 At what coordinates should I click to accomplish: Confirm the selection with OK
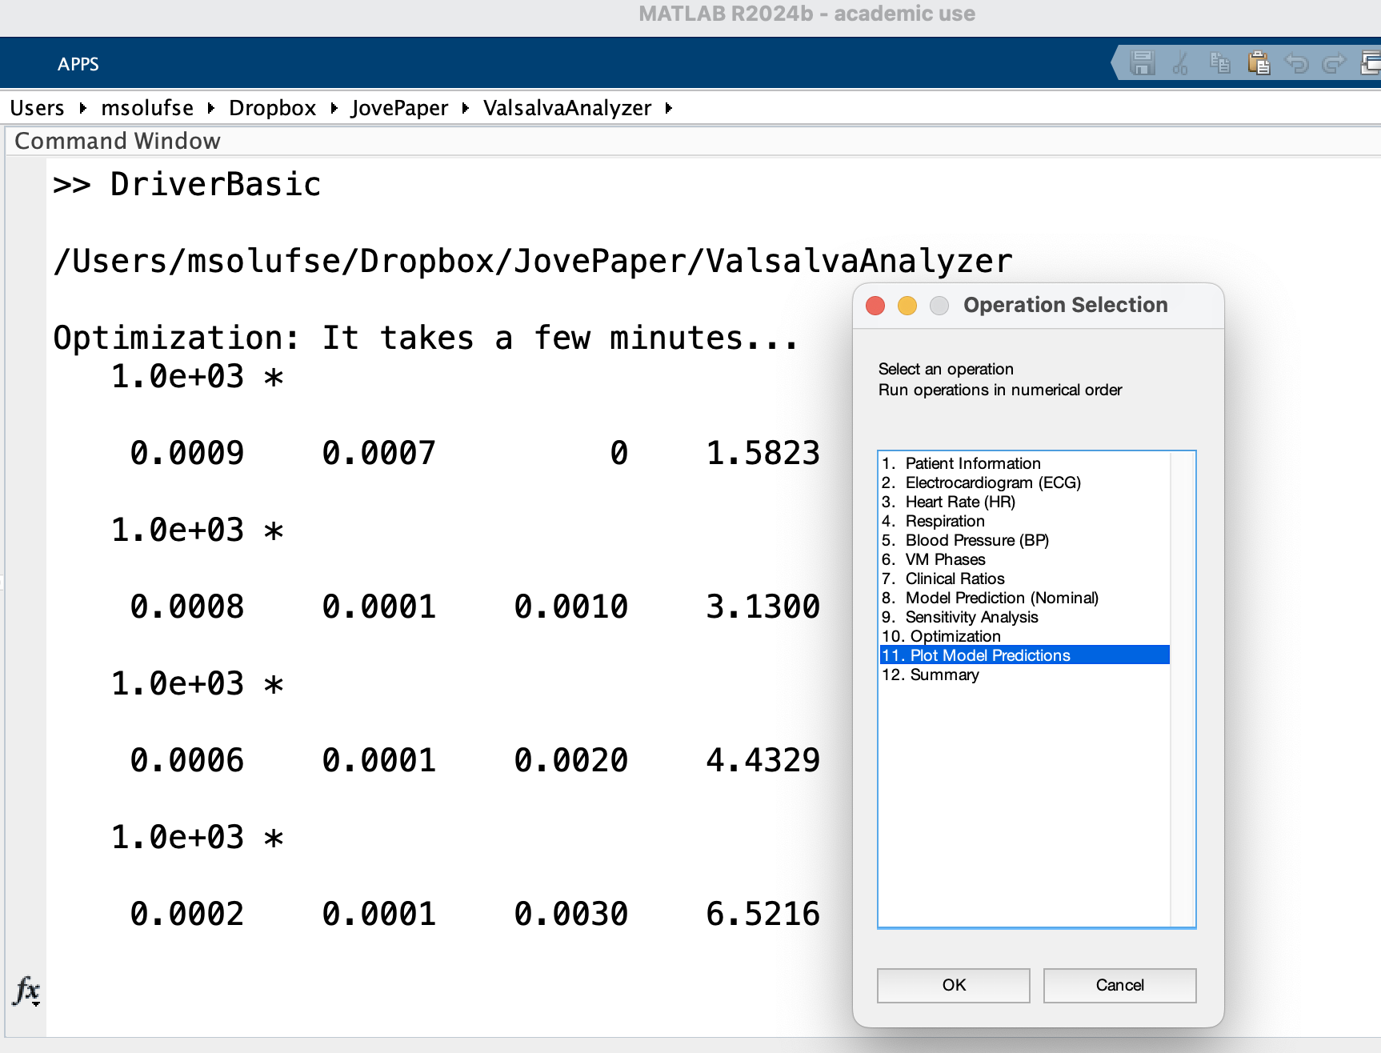pyautogui.click(x=954, y=985)
